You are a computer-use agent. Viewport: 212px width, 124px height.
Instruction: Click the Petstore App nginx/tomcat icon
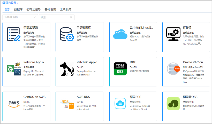coord(14,69)
